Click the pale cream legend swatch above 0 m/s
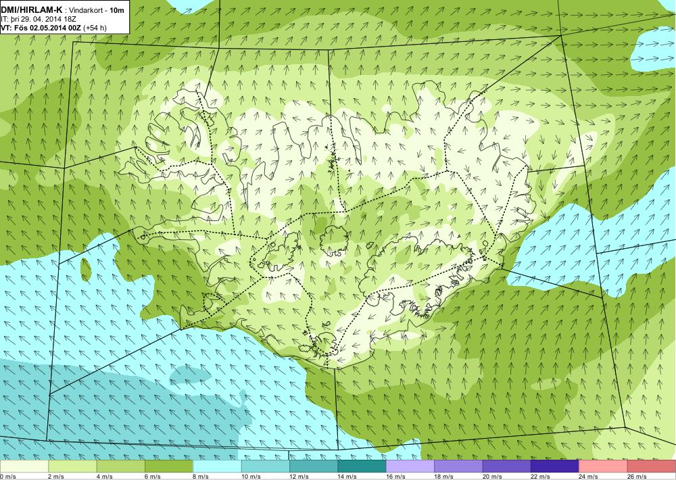The height and width of the screenshot is (480, 676). [x=24, y=466]
